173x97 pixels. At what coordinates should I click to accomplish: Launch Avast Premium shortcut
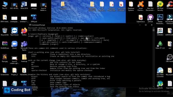[141, 6]
